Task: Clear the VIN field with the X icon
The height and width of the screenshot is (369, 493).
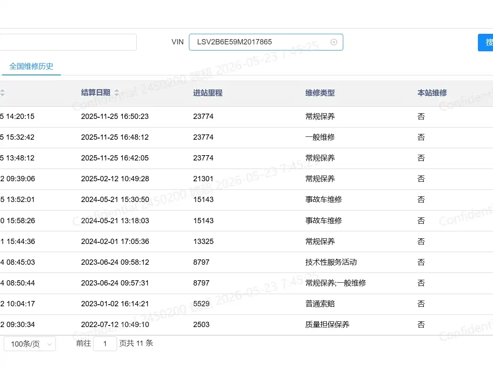Action: coord(334,42)
